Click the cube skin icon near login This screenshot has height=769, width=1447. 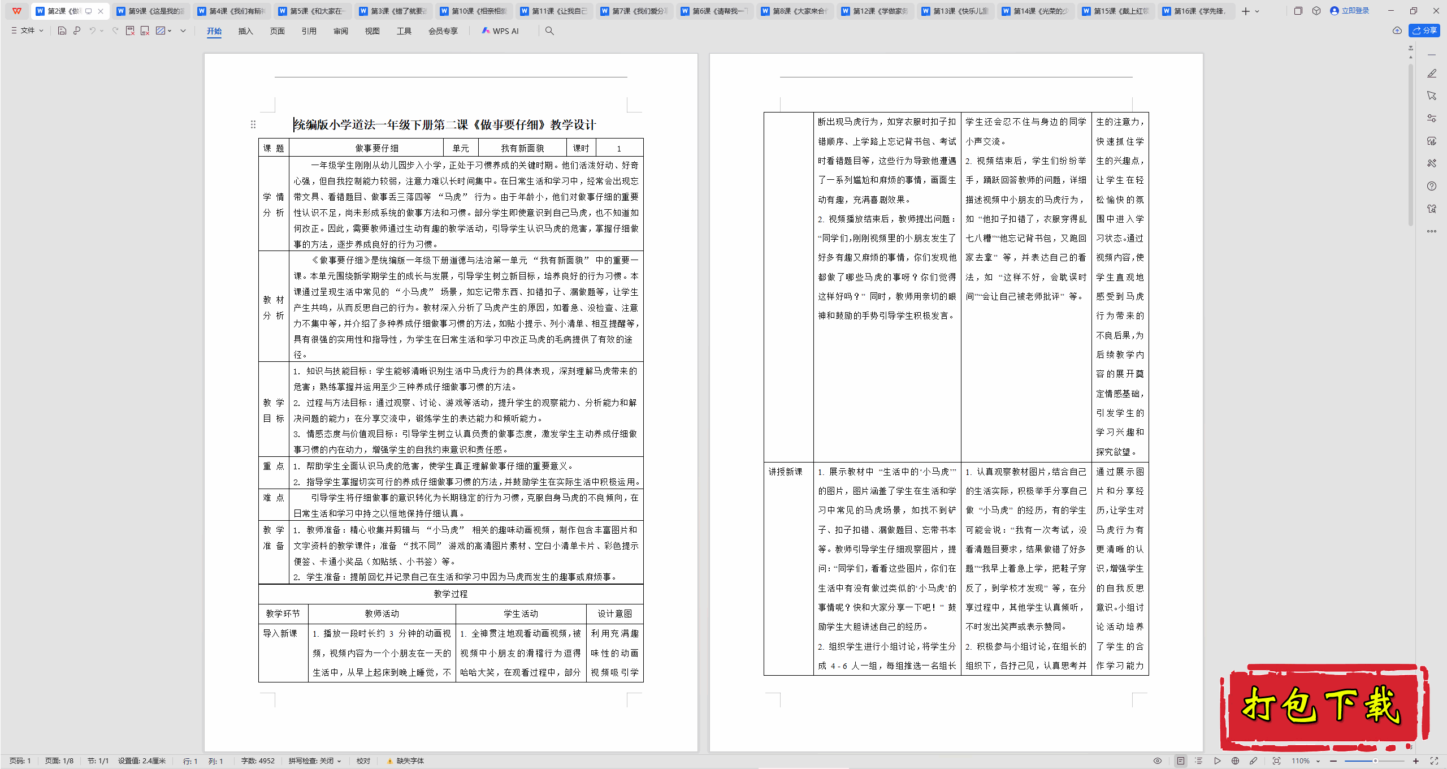tap(1316, 11)
